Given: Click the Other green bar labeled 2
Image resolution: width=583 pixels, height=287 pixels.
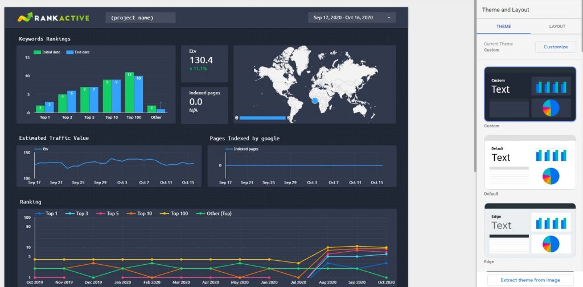Looking at the screenshot, I should coord(151,109).
